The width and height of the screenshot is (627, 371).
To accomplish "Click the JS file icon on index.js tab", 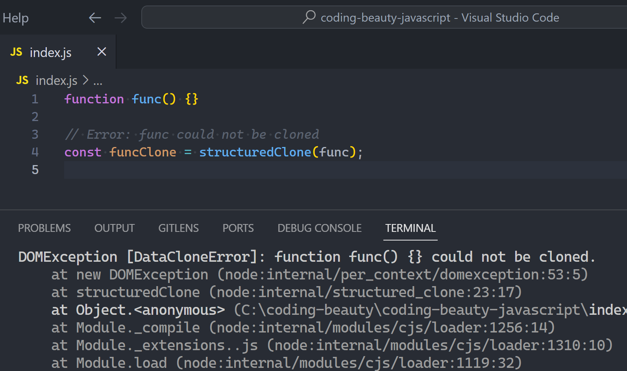I will click(16, 52).
